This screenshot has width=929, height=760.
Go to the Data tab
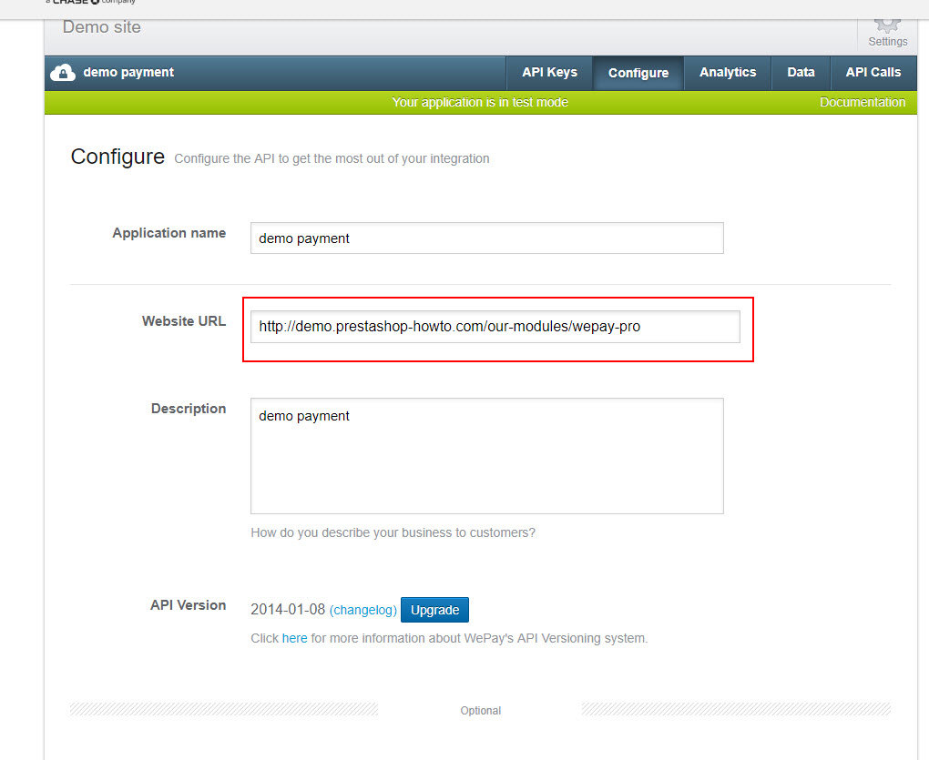click(x=801, y=73)
